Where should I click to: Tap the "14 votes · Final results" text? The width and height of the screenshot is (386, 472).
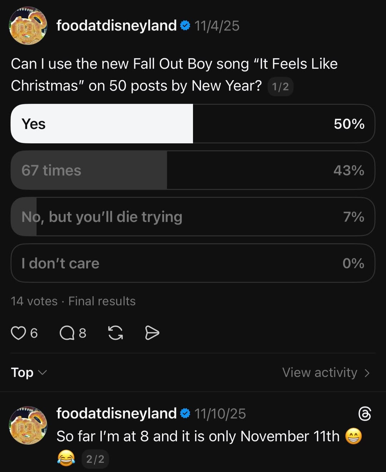pyautogui.click(x=73, y=301)
